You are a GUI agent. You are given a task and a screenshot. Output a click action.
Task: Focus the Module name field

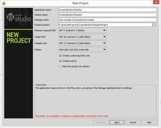click(107, 15)
